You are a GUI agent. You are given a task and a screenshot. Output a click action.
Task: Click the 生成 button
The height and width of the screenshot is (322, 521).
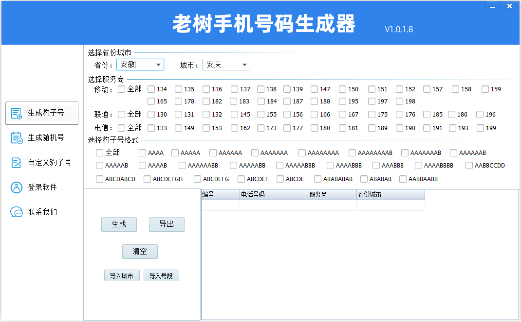(119, 224)
